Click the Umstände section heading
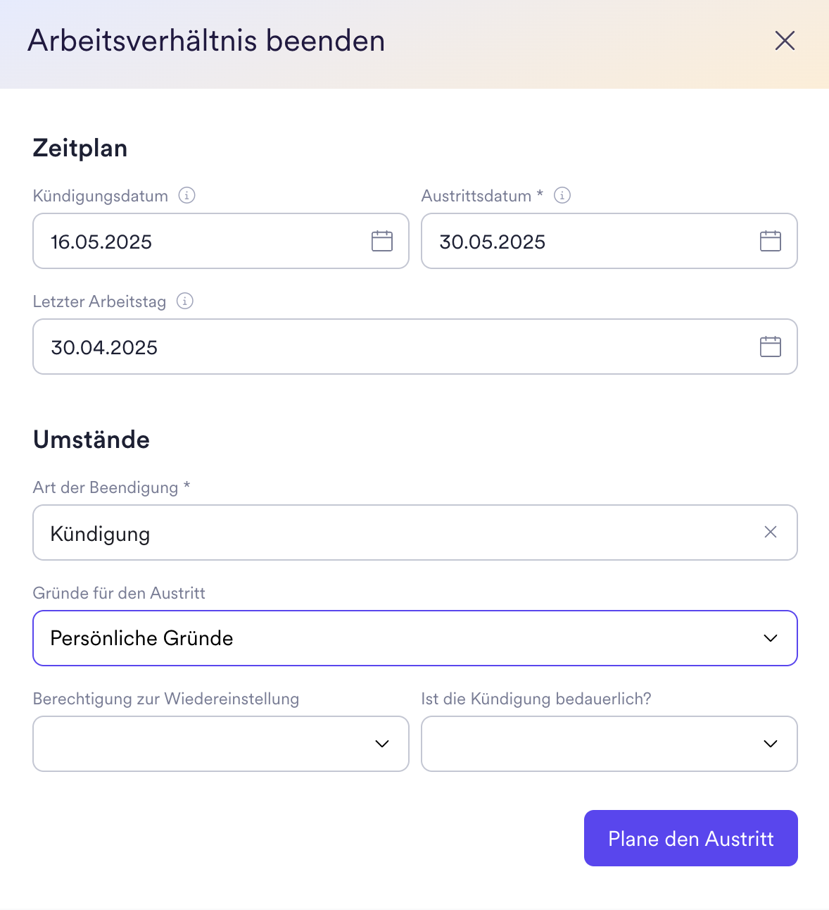Viewport: 829px width, 910px height. click(91, 440)
